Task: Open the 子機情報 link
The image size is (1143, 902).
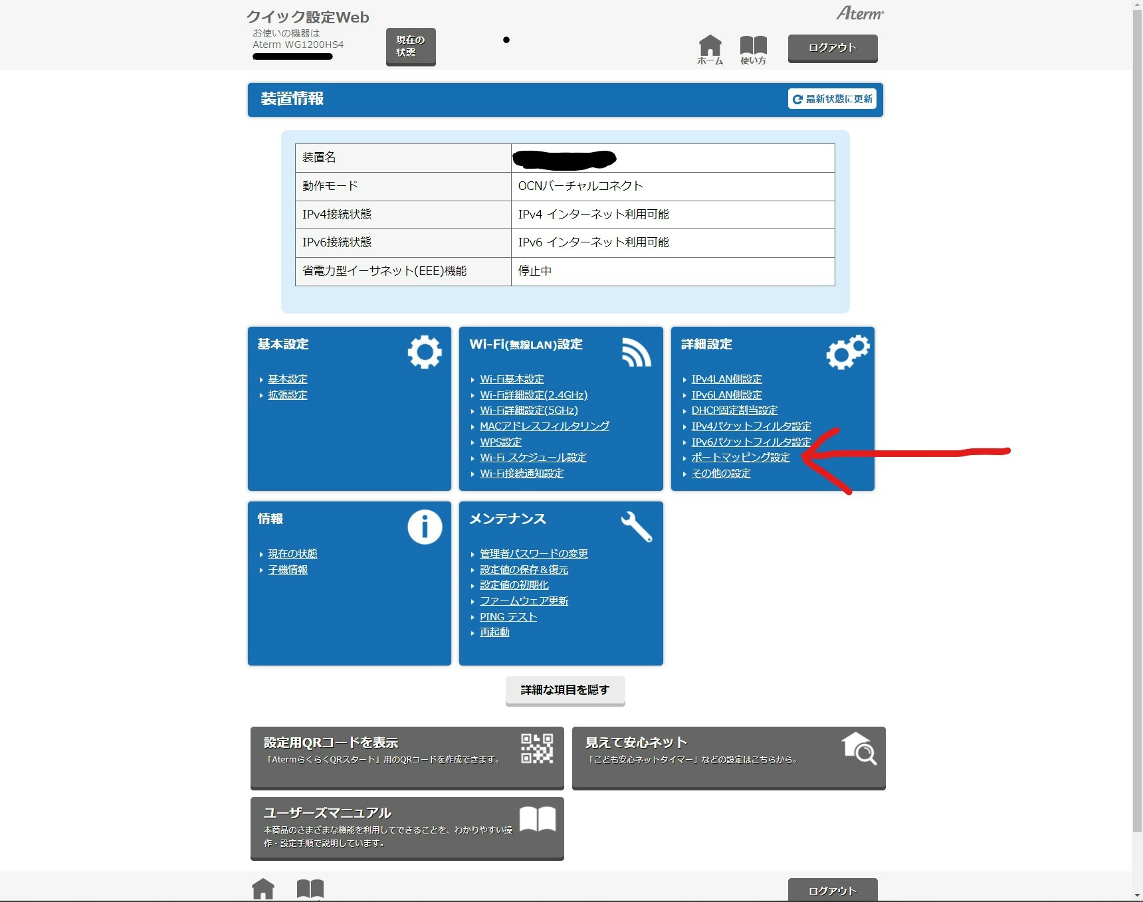Action: (288, 570)
